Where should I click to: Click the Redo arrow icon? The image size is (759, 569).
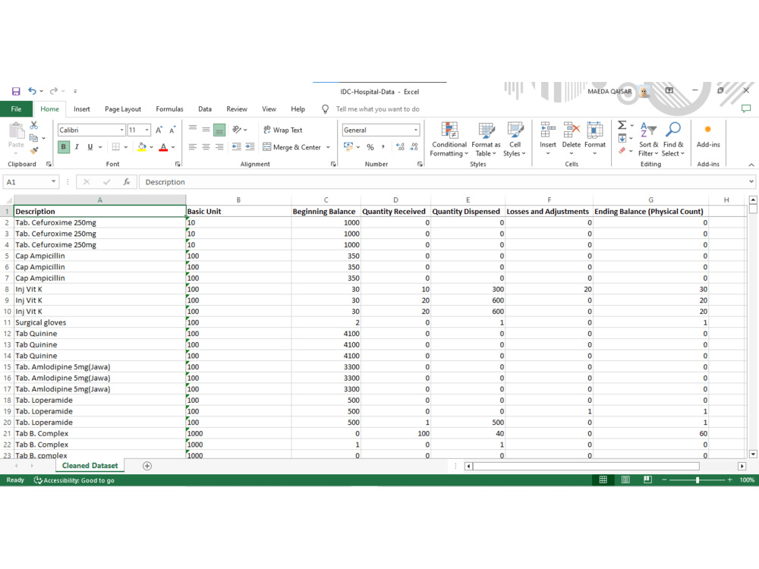click(x=54, y=91)
